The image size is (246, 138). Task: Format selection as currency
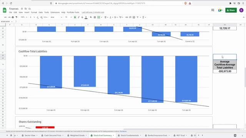(31, 17)
